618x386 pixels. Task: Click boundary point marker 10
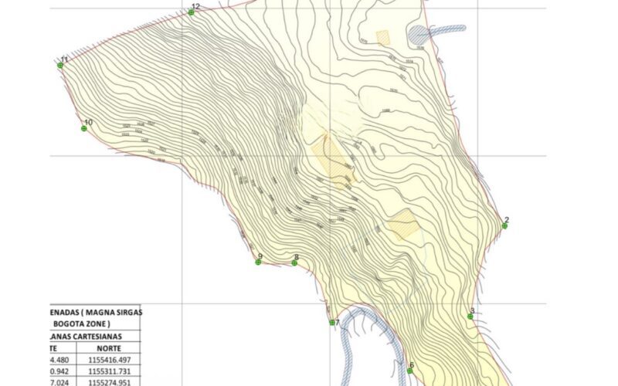click(84, 128)
